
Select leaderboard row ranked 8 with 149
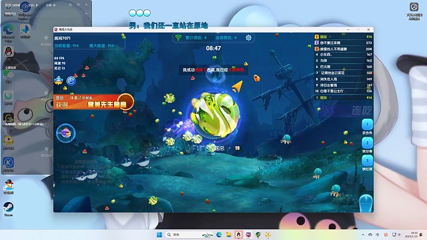click(343, 79)
